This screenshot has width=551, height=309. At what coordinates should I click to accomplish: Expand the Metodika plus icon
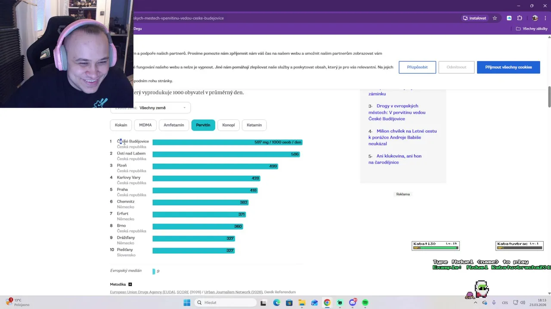pyautogui.click(x=130, y=284)
